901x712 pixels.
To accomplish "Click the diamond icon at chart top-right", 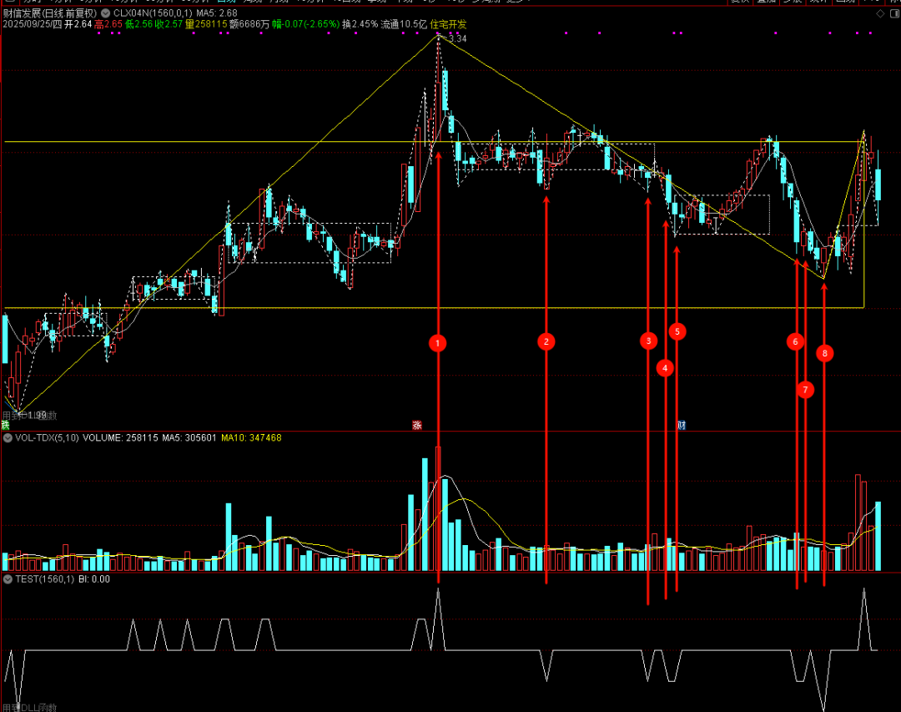I will click(880, 13).
